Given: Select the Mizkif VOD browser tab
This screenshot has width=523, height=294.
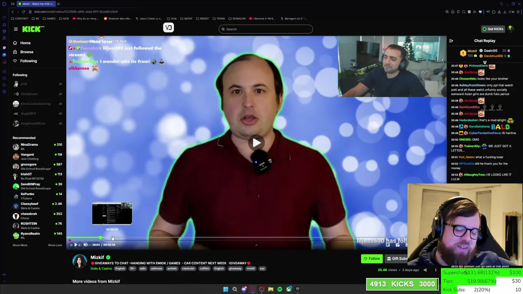Looking at the screenshot, I should 36,4.
